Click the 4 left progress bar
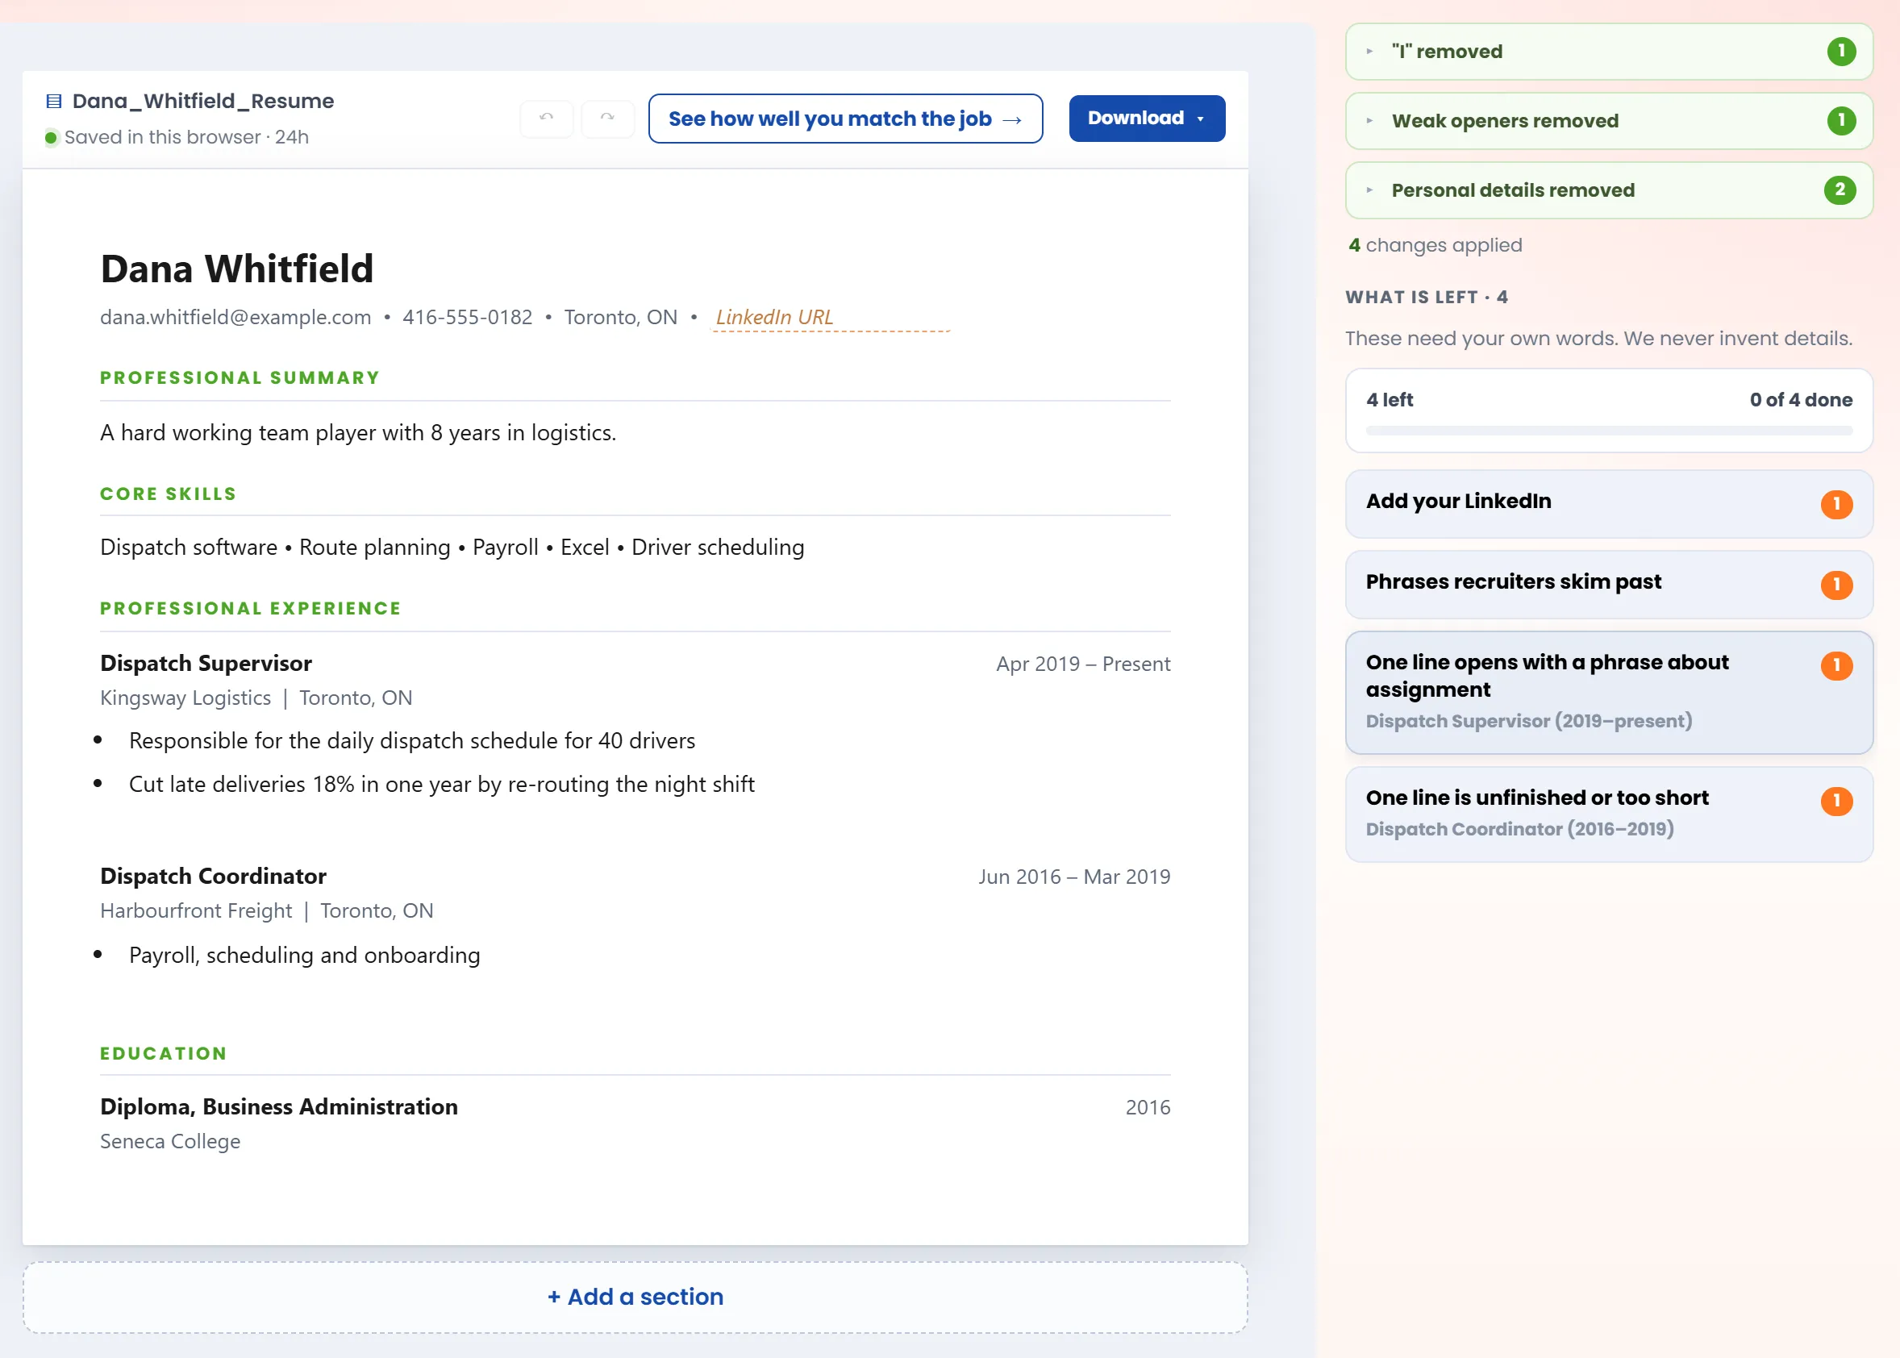 point(1608,431)
